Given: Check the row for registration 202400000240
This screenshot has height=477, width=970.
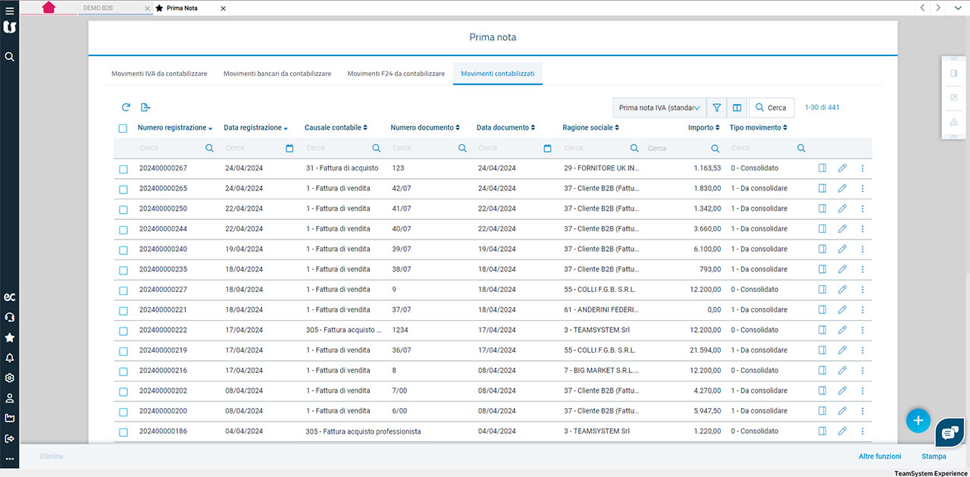Looking at the screenshot, I should click(x=123, y=249).
